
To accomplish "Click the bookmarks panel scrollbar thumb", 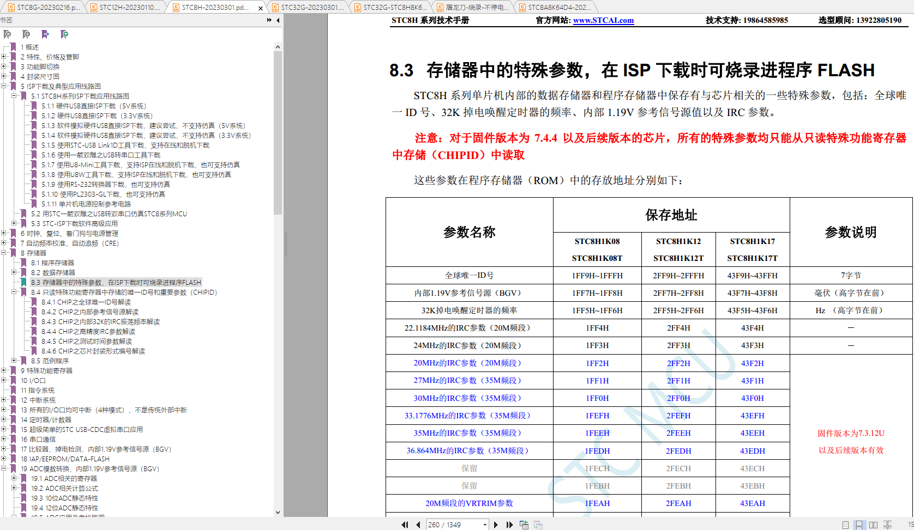I will pos(278,132).
